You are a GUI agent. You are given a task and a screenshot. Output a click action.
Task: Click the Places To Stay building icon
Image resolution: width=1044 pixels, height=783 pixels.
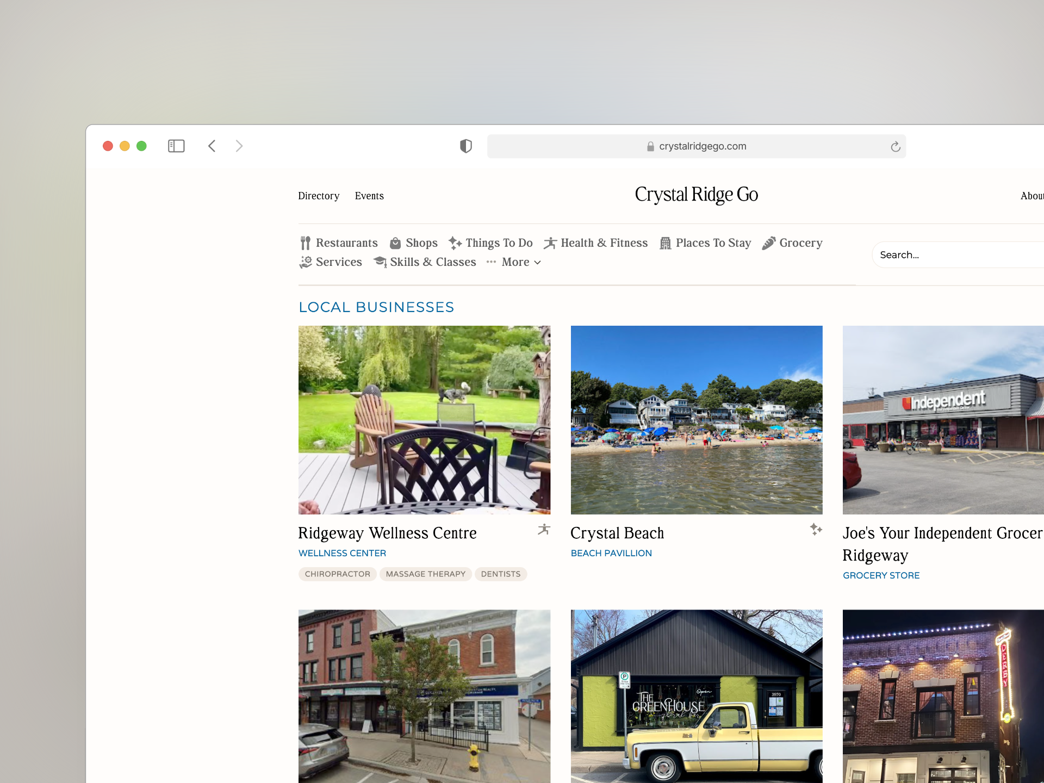pos(666,243)
